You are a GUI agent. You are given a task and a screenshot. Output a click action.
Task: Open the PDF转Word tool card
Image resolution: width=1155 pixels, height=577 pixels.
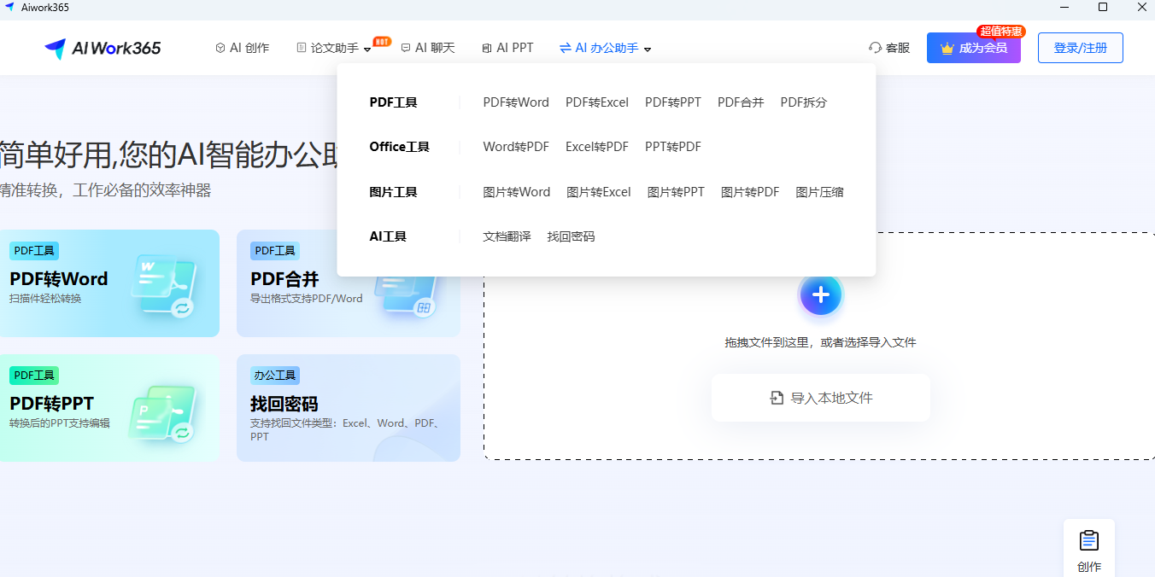coord(110,283)
